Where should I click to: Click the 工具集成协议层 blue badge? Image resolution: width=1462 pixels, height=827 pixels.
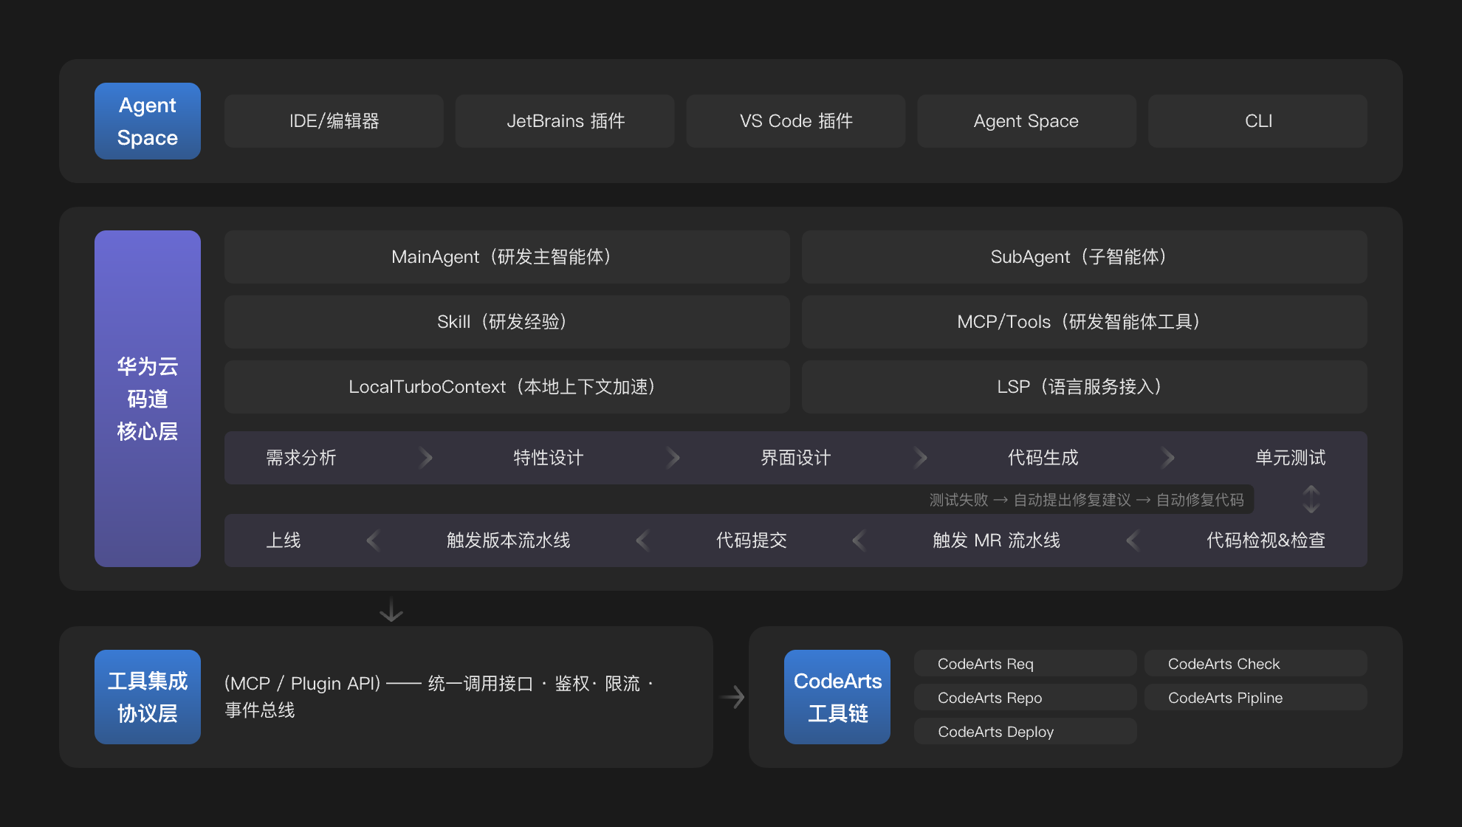click(x=148, y=697)
